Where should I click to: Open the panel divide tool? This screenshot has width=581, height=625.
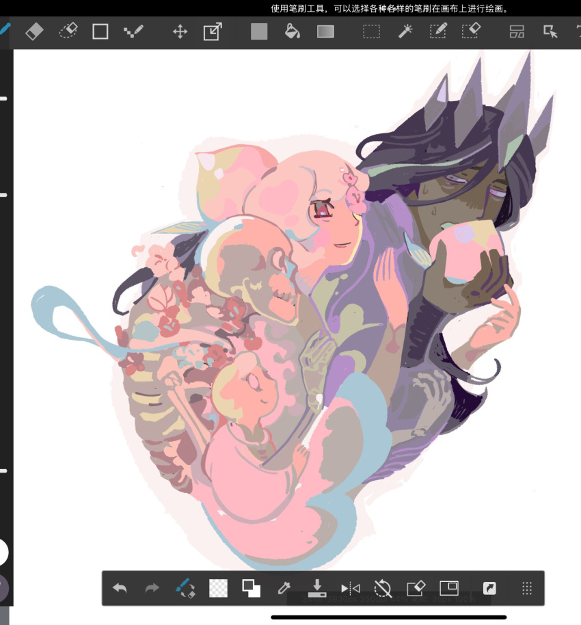point(517,31)
